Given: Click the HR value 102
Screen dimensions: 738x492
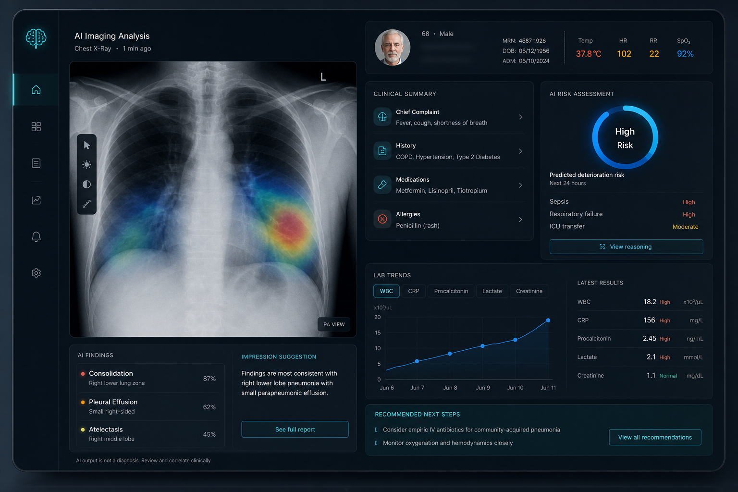Looking at the screenshot, I should tap(624, 54).
